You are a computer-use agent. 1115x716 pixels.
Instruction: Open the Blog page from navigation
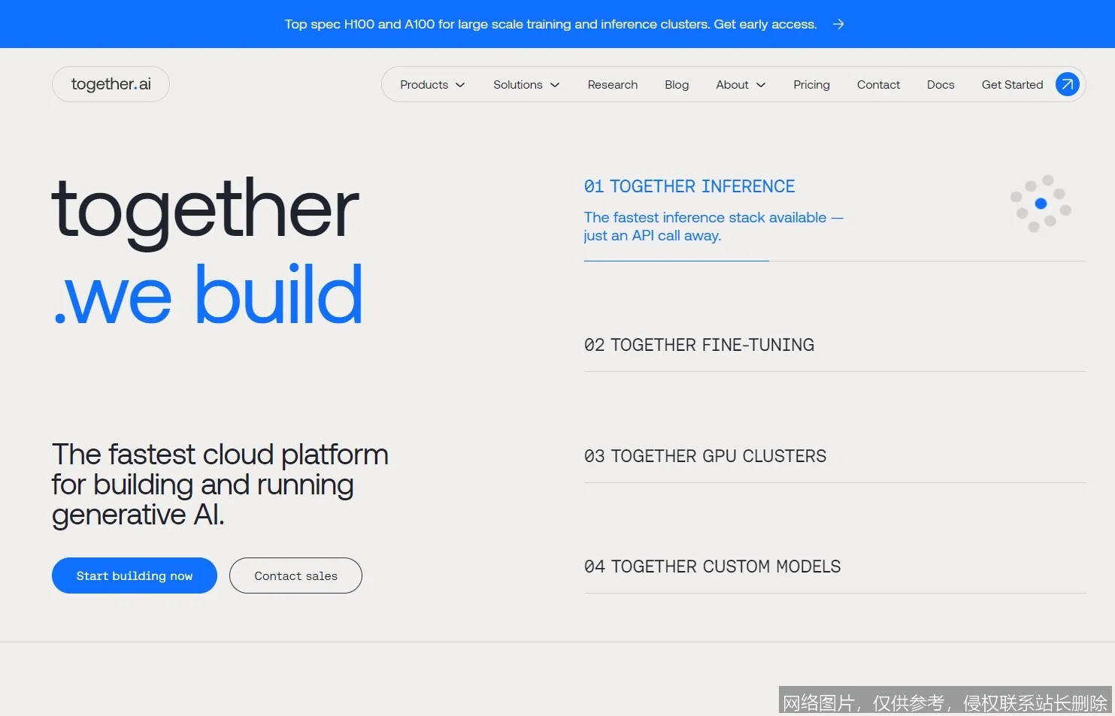pyautogui.click(x=676, y=84)
